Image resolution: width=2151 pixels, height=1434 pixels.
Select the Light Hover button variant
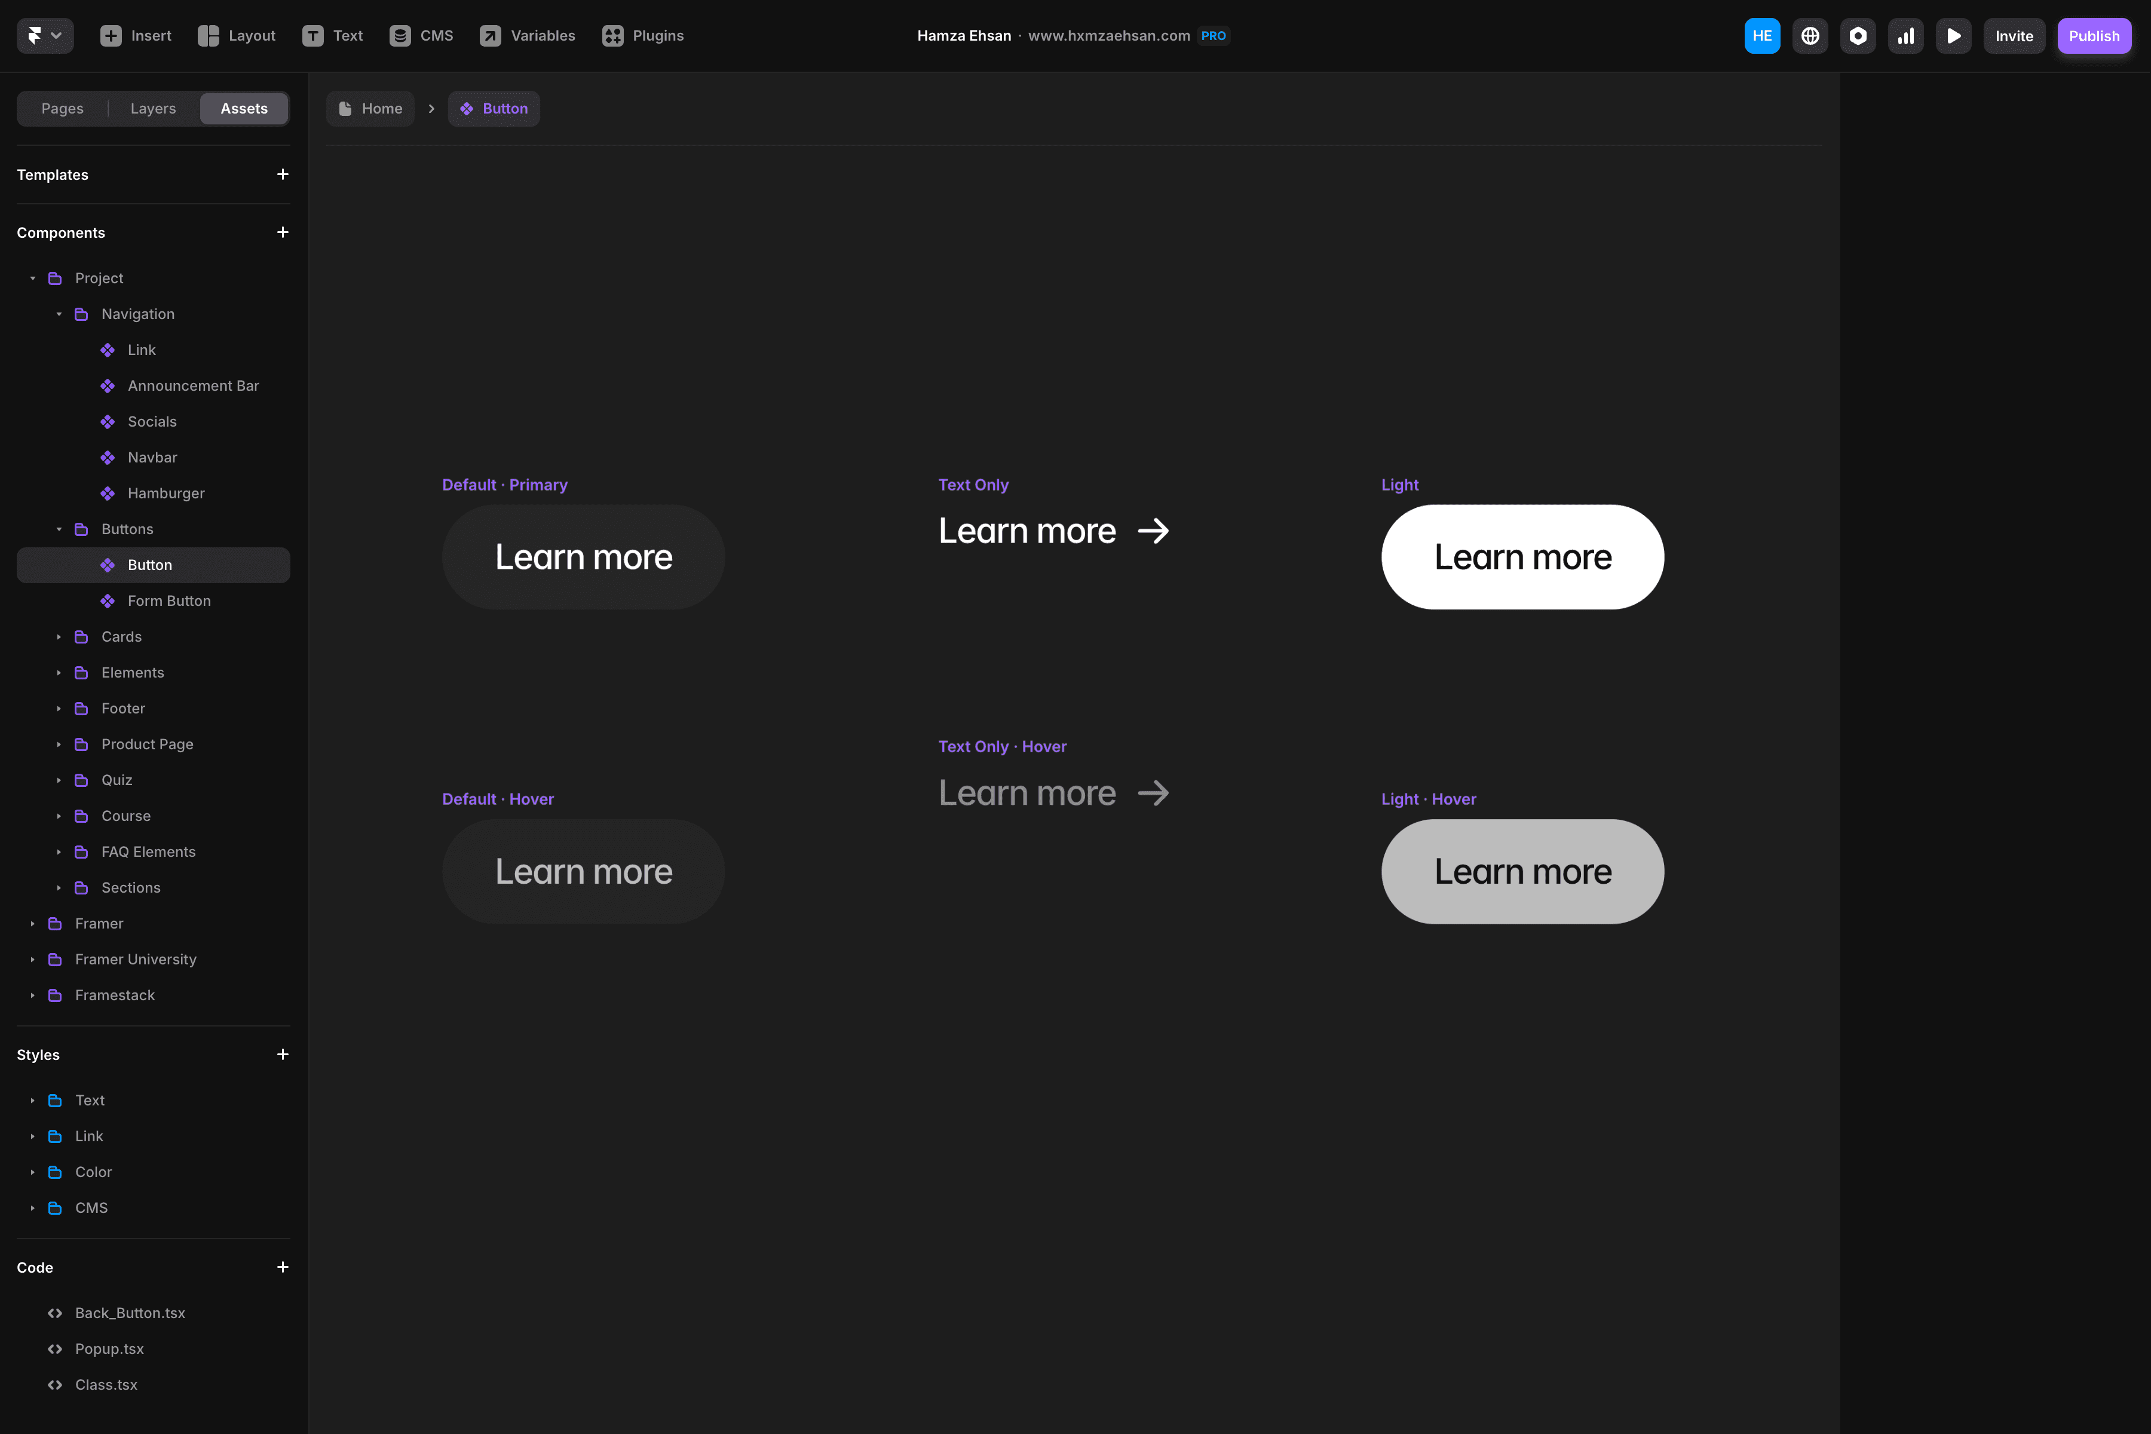point(1522,871)
